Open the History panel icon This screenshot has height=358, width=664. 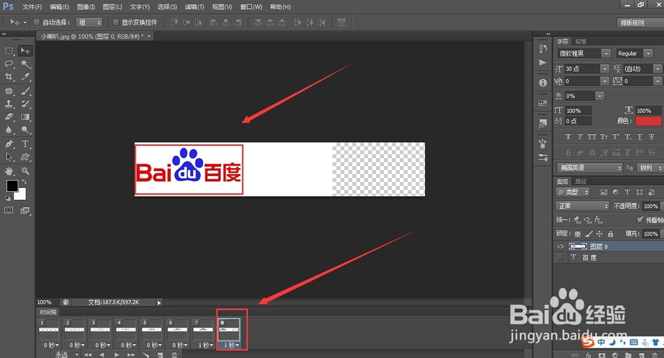(x=543, y=49)
